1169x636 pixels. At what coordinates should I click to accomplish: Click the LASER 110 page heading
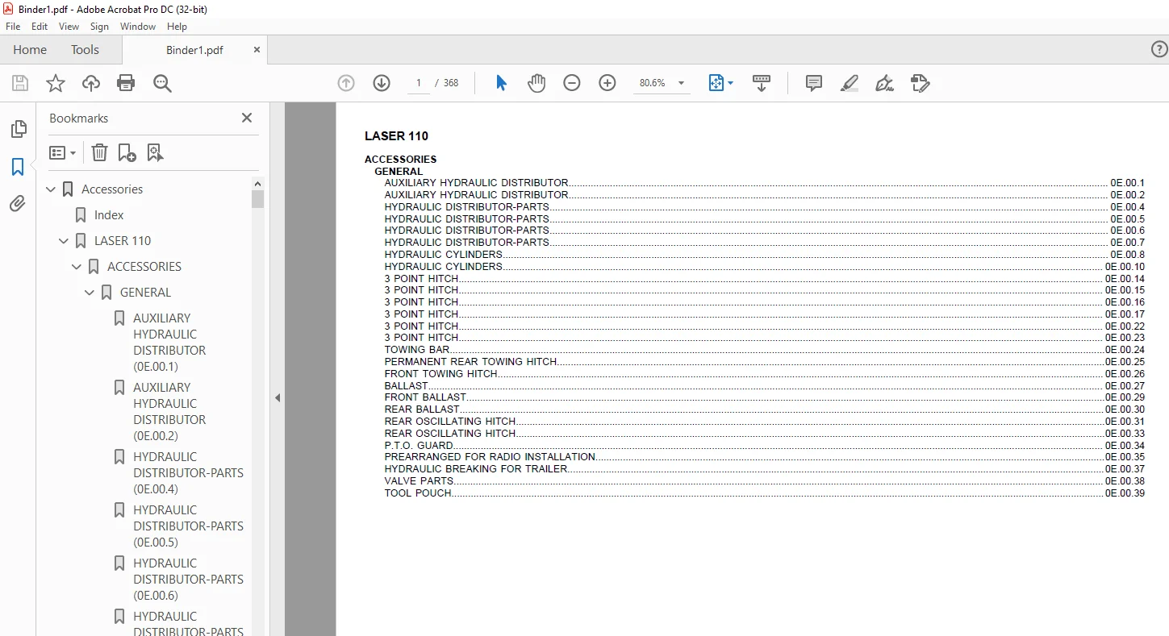pyautogui.click(x=396, y=136)
